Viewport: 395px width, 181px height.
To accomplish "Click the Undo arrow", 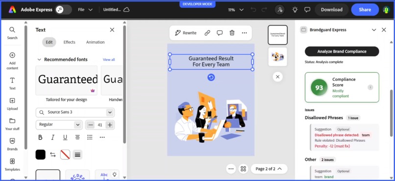I will click(x=253, y=10).
